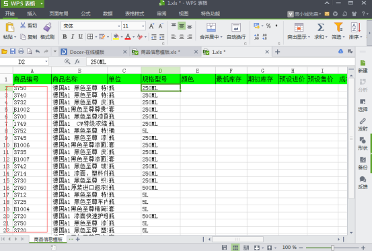
Task: Click the Save floppy disk icon
Action: pyautogui.click(x=13, y=52)
